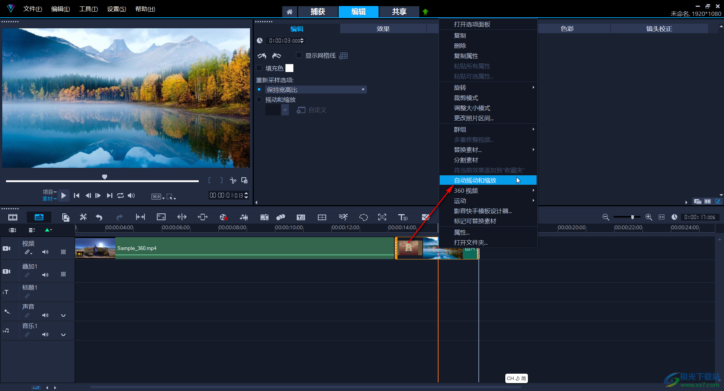Open the 3D title editor icon

click(x=403, y=217)
